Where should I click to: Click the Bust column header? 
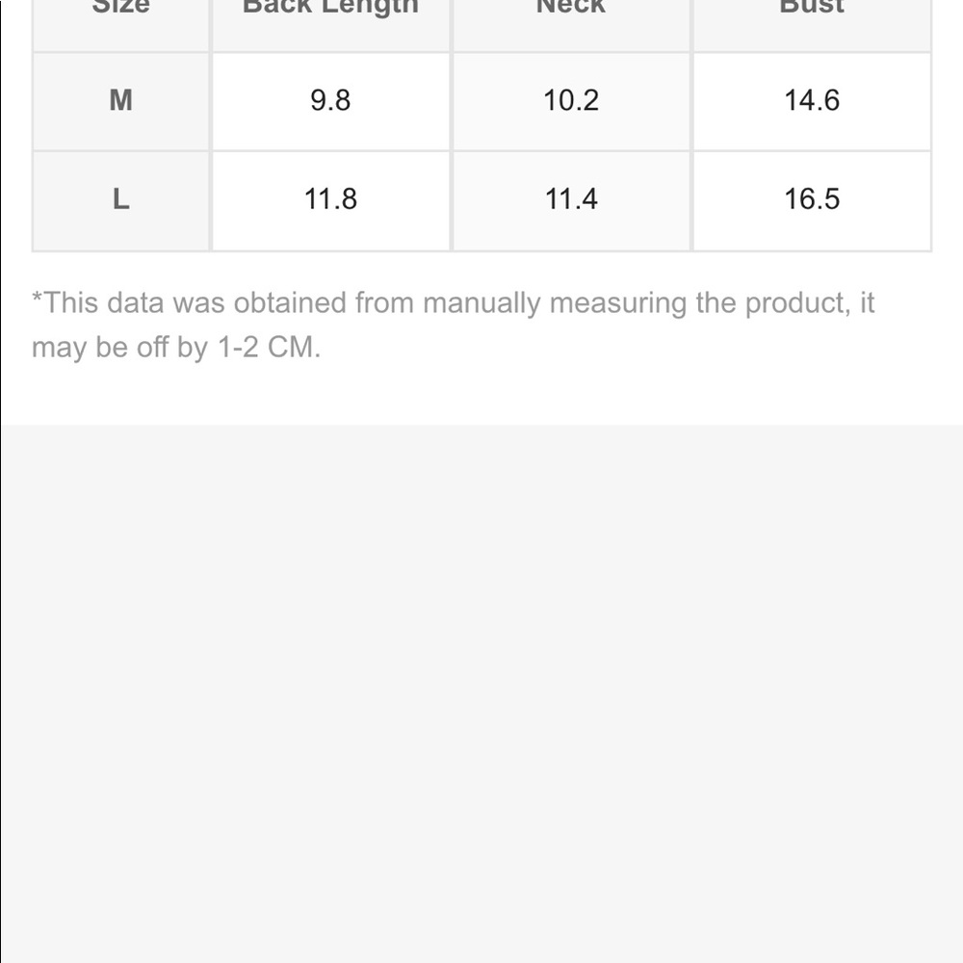pos(812,8)
